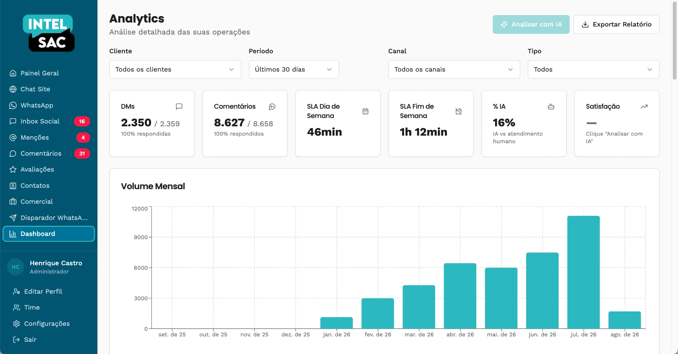The height and width of the screenshot is (354, 678).
Task: Click the 31 badge beside Comentários
Action: pyautogui.click(x=82, y=154)
